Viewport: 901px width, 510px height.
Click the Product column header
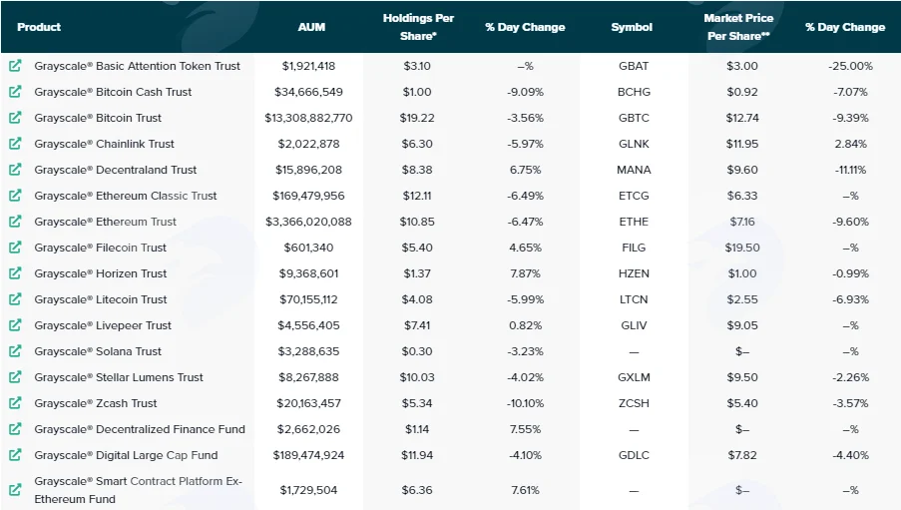point(39,27)
